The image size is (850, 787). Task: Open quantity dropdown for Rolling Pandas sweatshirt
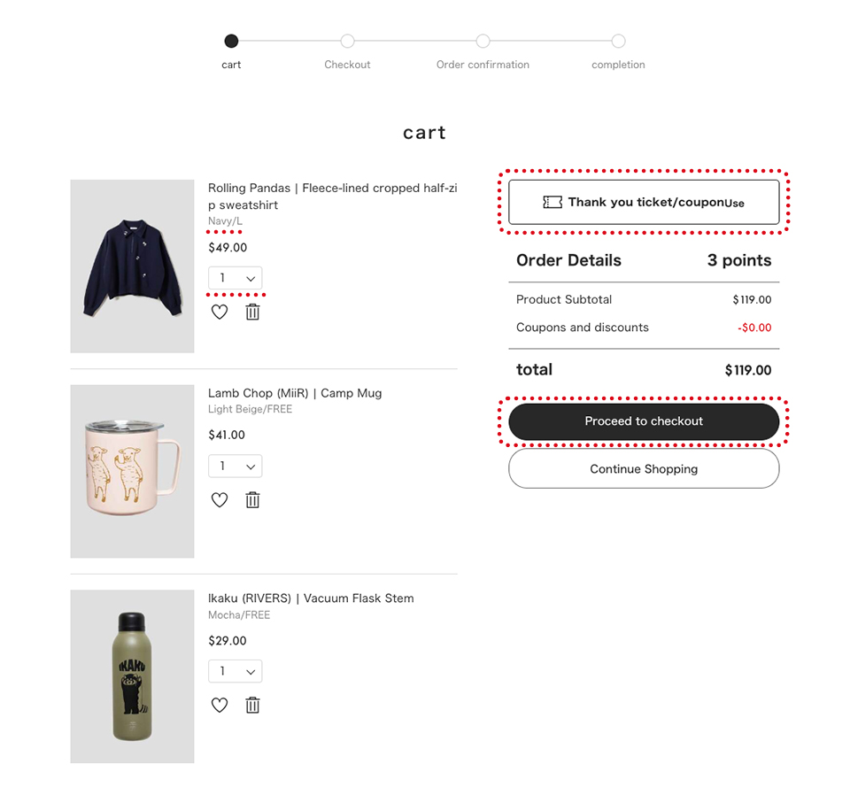(x=236, y=278)
